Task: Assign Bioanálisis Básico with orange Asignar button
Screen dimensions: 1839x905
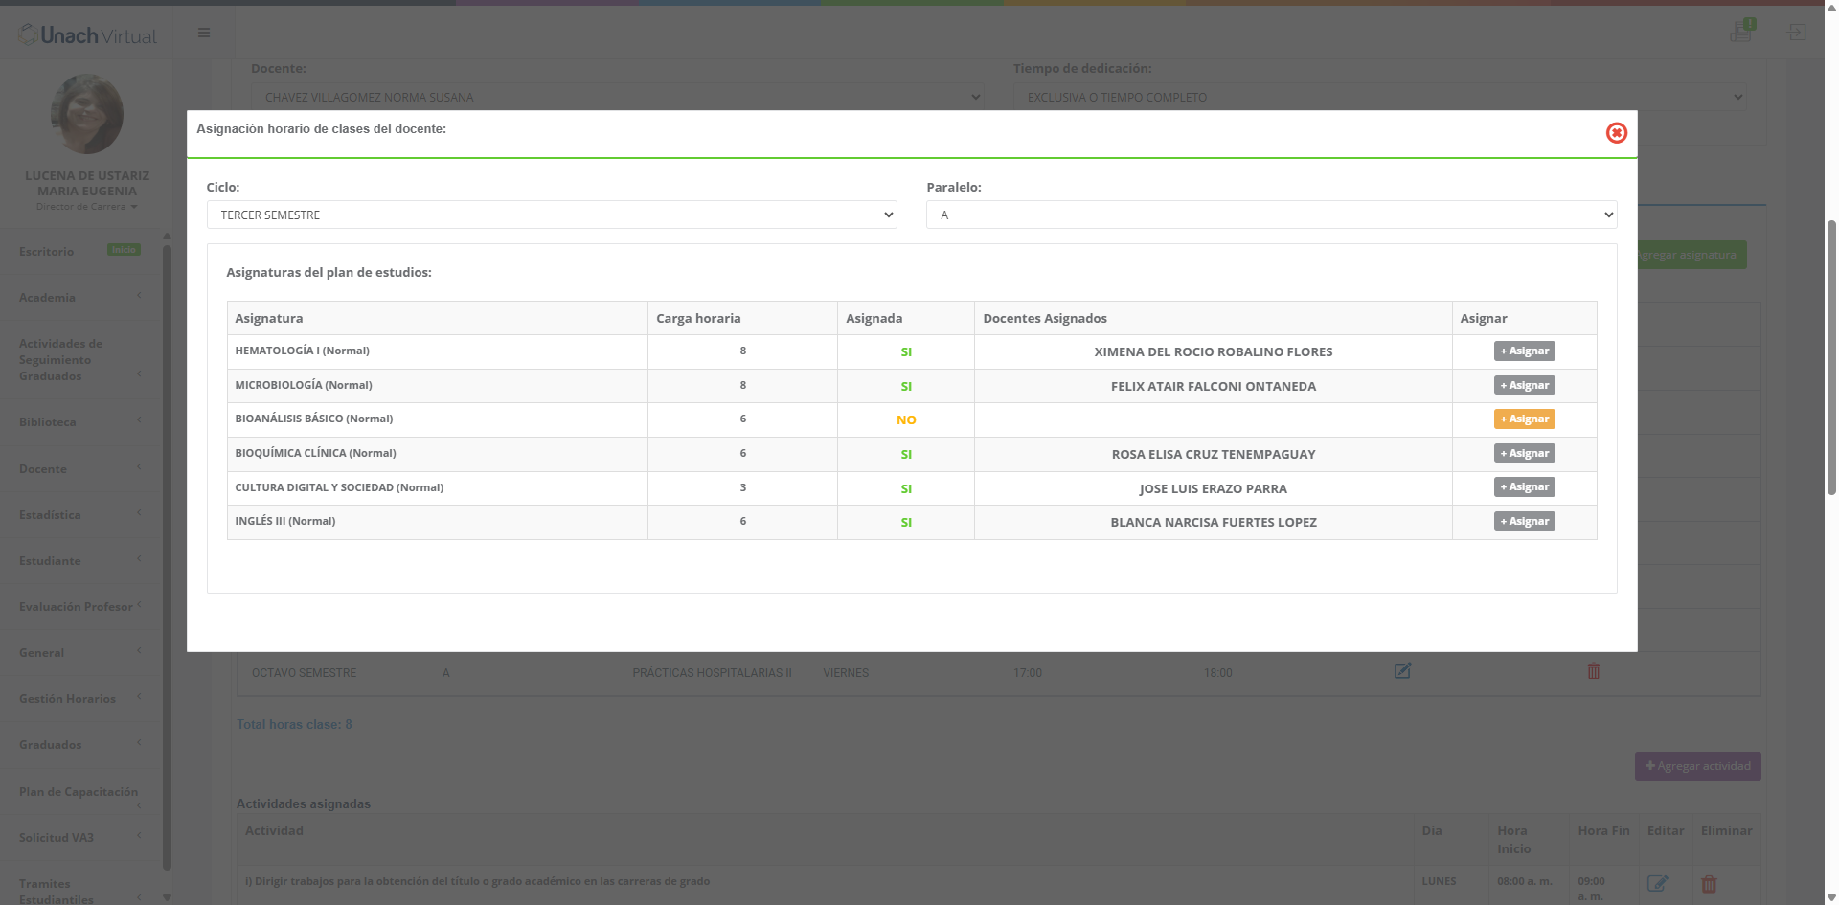Action: 1524,419
